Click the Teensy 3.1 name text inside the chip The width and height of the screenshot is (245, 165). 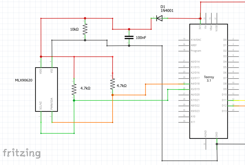(209, 79)
